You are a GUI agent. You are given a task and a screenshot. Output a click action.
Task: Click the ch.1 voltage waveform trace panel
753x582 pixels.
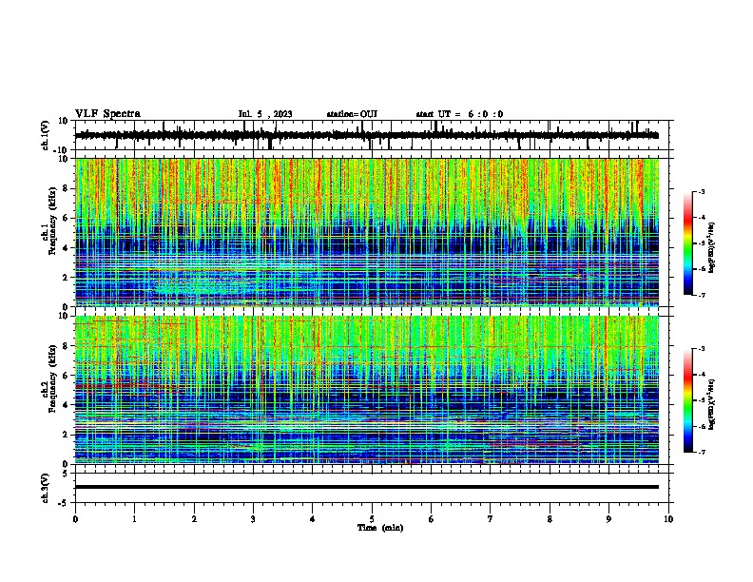click(374, 135)
